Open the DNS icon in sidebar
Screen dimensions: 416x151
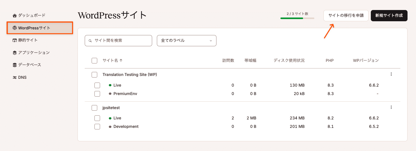point(14,78)
